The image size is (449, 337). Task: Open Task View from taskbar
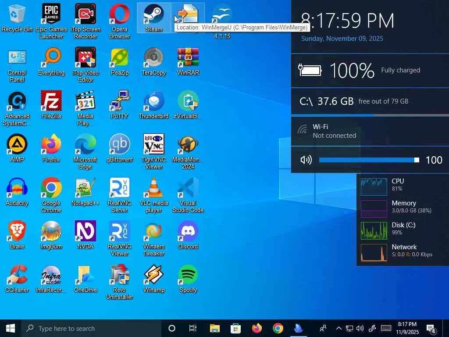(x=193, y=328)
